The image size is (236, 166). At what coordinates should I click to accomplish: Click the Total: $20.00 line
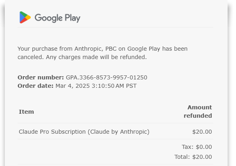pyautogui.click(x=193, y=157)
